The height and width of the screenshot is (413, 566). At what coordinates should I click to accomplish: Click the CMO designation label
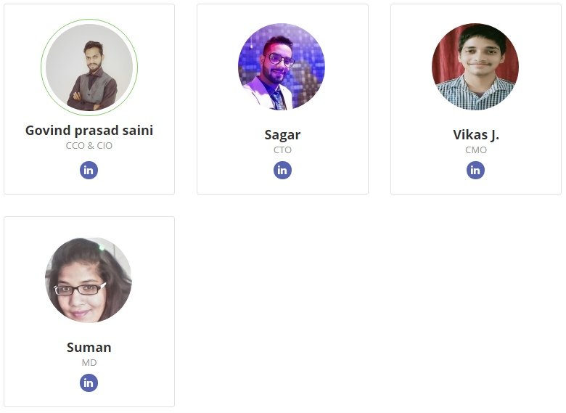(x=476, y=150)
